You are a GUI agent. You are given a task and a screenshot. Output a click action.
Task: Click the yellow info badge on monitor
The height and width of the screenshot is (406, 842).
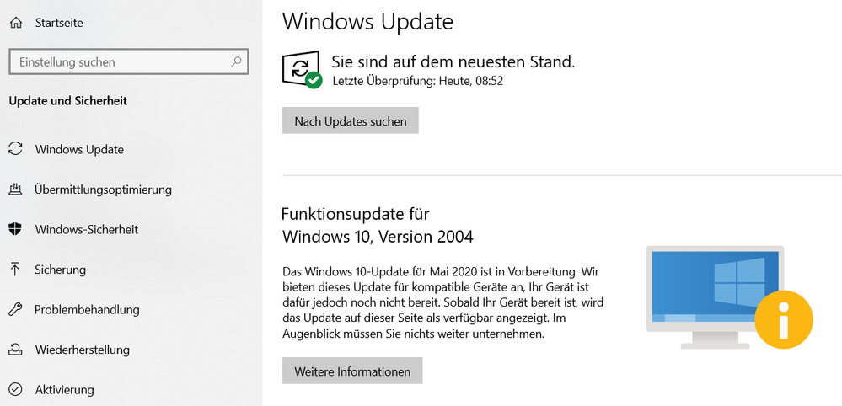tap(784, 320)
